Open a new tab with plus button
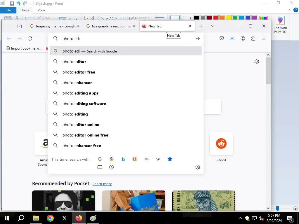 pos(201,26)
